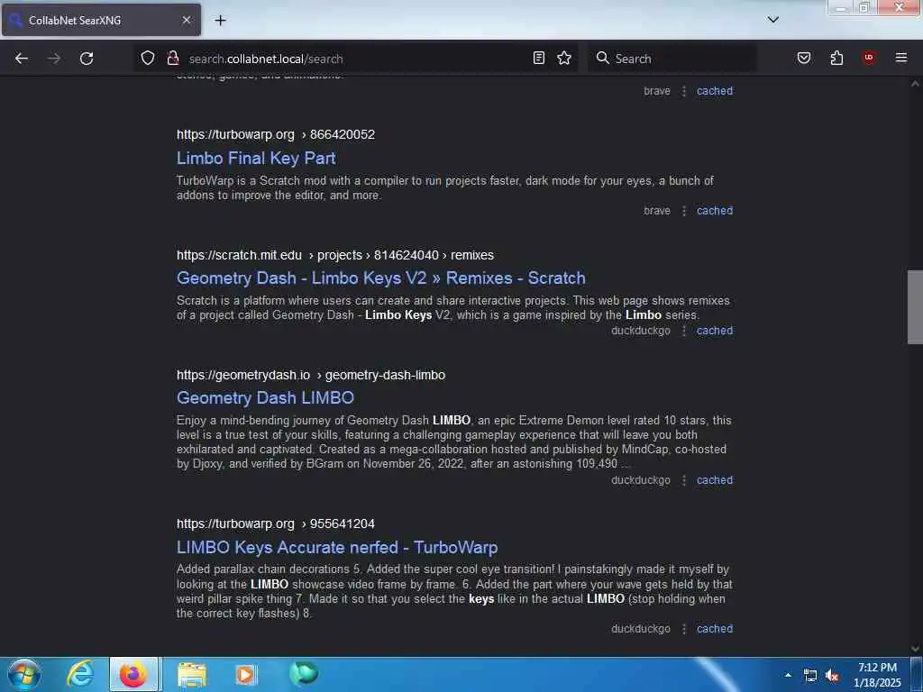The height and width of the screenshot is (692, 923).
Task: Open options dots for Limbo Keys V2 Remixes
Action: 684,331
